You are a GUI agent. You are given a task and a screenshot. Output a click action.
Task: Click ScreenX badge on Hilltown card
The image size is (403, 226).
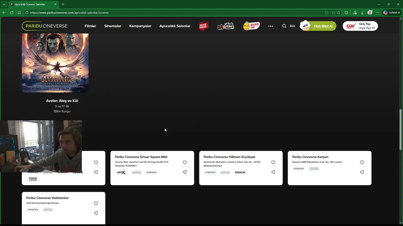click(x=210, y=172)
